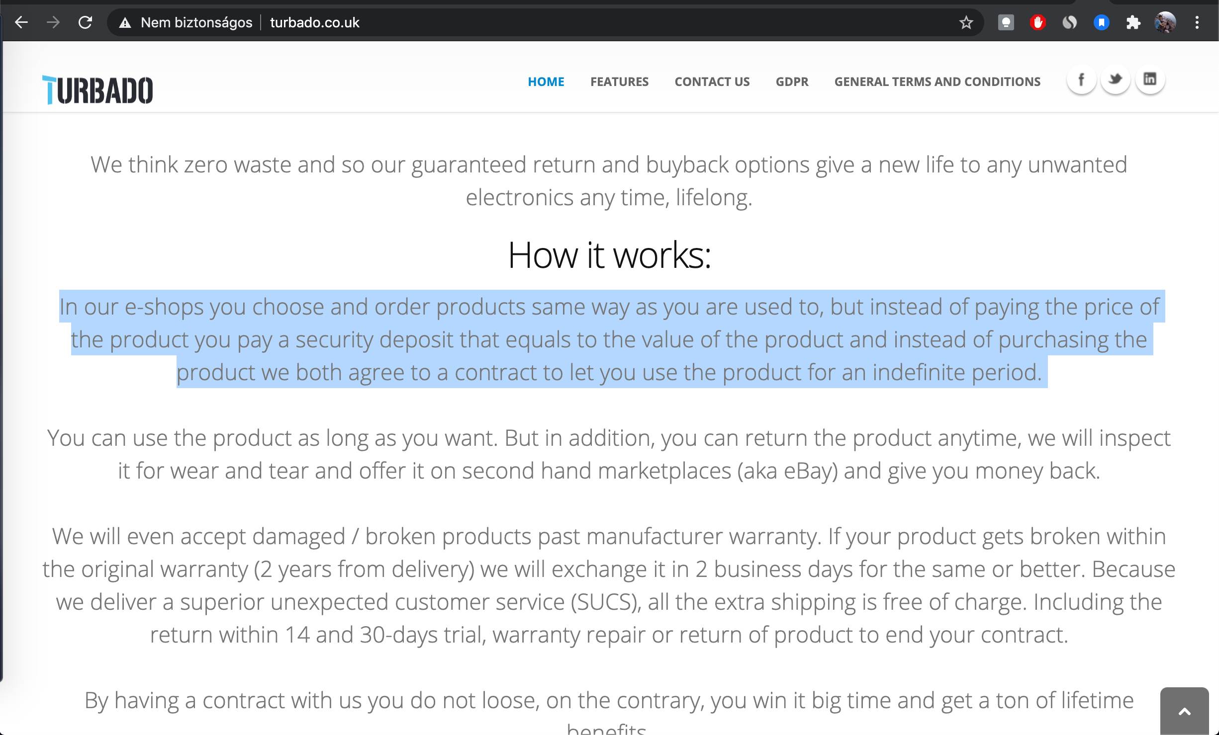The image size is (1219, 735).
Task: Open General Terms and Conditions
Action: pyautogui.click(x=937, y=82)
